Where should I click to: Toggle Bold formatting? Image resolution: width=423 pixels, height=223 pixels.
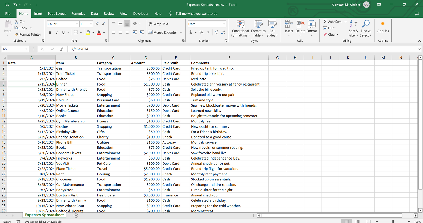coord(50,33)
